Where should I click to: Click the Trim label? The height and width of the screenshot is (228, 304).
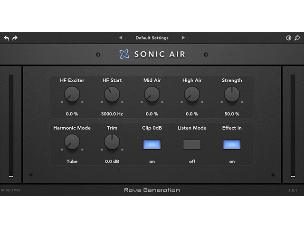[112, 128]
